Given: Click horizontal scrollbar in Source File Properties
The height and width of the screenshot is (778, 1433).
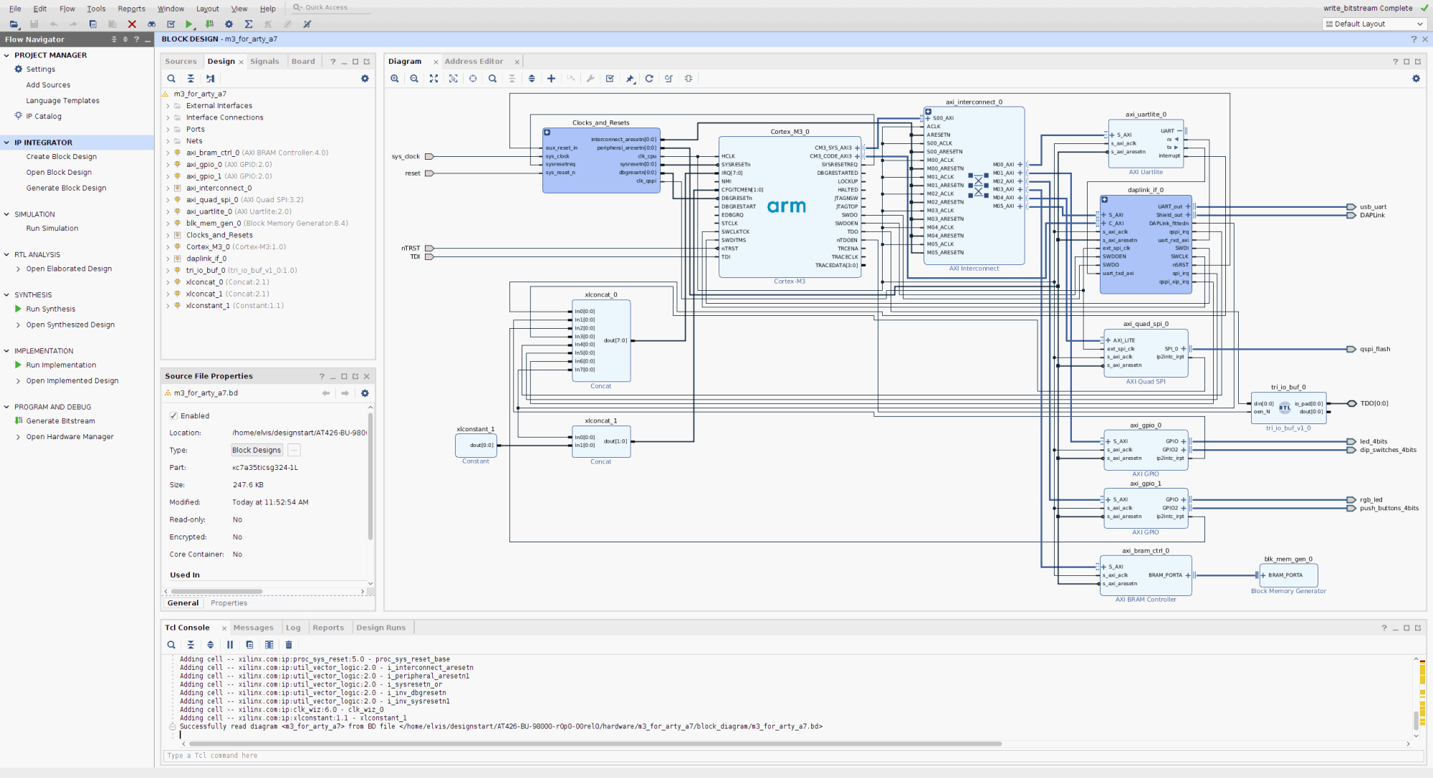Looking at the screenshot, I should 216,592.
